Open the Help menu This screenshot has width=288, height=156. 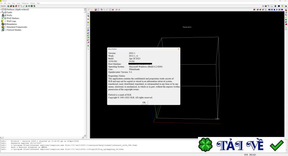pyautogui.click(x=38, y=3)
